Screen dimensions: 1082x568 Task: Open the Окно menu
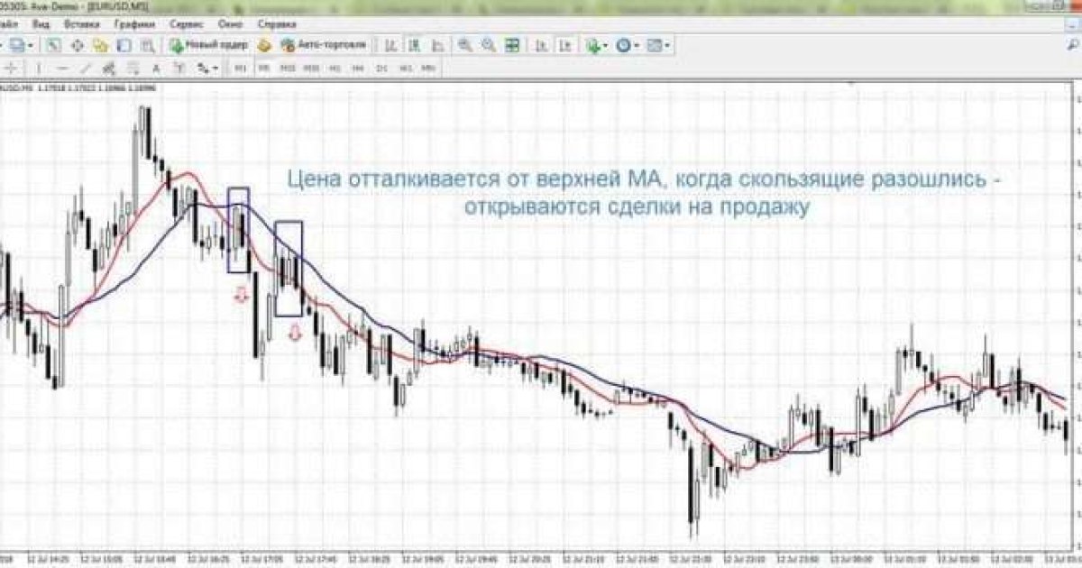231,23
